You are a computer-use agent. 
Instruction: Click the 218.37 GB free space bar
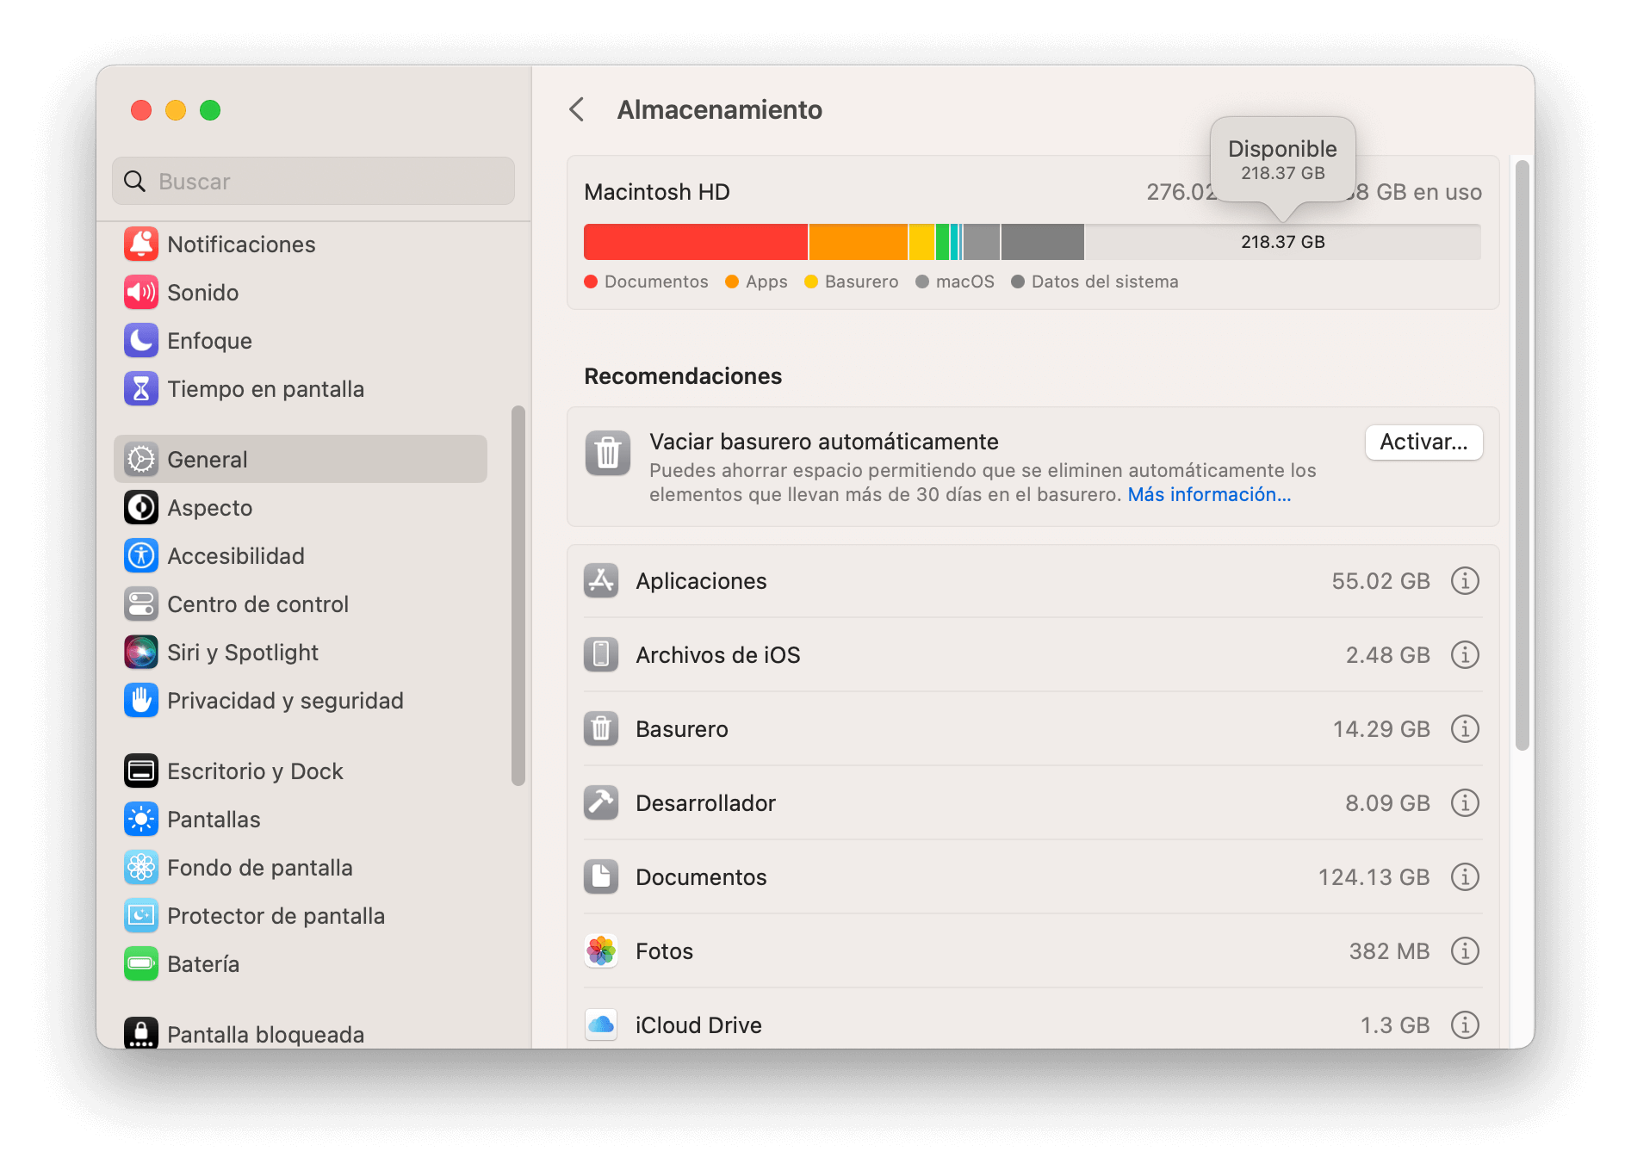click(1283, 242)
